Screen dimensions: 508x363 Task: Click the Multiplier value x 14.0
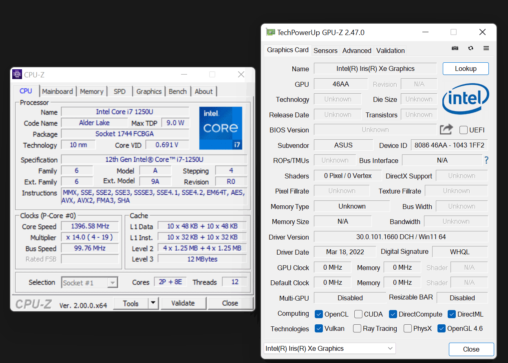coord(90,237)
